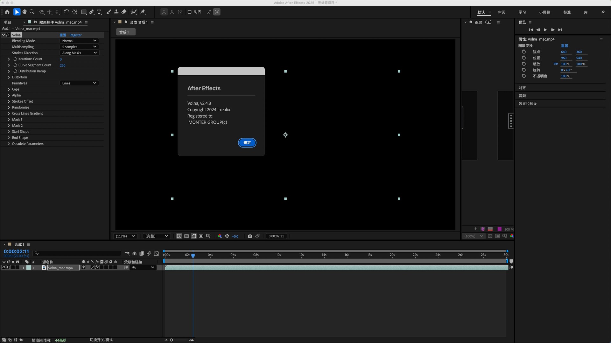
Task: Select the Zoom magnifier tool
Action: [x=32, y=12]
